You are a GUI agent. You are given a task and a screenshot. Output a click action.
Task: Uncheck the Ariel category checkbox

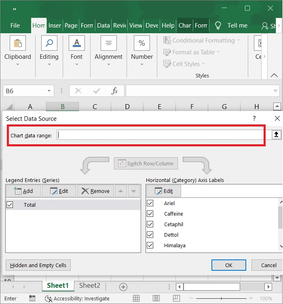tap(150, 203)
